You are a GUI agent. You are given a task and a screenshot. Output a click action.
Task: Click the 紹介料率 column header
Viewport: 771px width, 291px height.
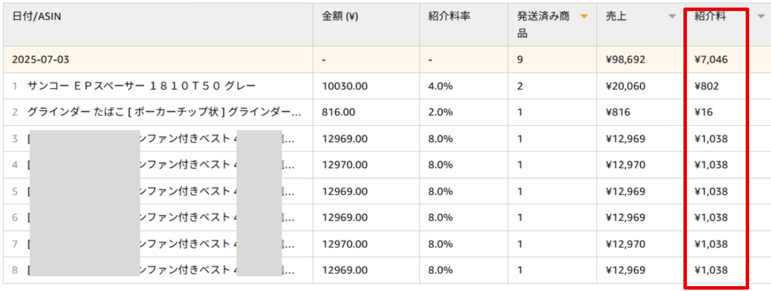449,16
